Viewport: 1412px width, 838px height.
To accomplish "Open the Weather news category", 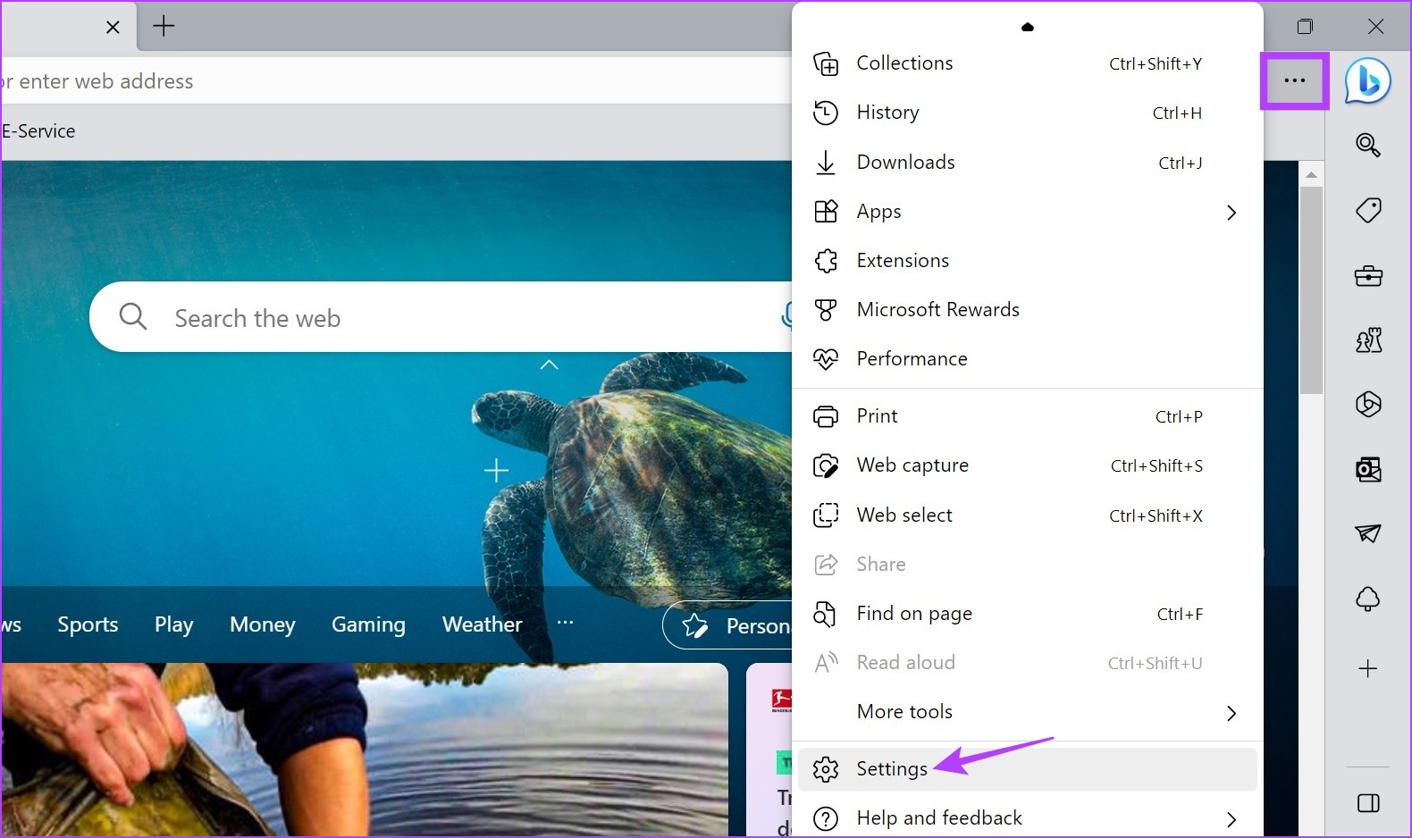I will [482, 624].
